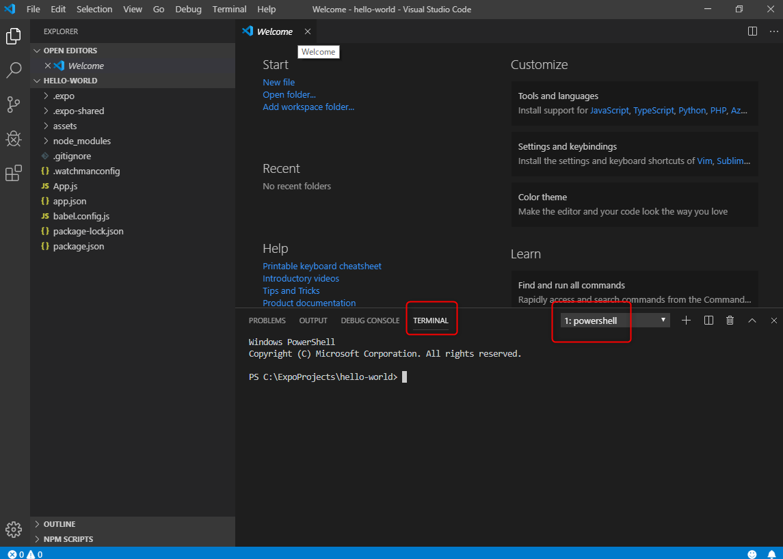Expand the Outline section
Image resolution: width=783 pixels, height=559 pixels.
coord(133,524)
